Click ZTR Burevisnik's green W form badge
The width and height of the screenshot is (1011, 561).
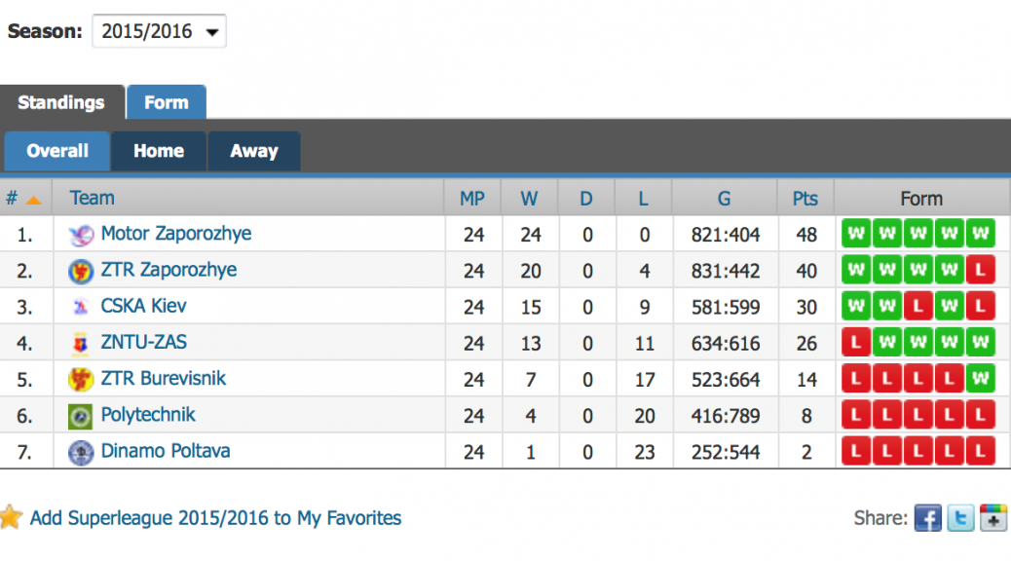(981, 378)
